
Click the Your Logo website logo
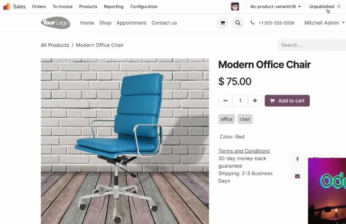coord(56,23)
